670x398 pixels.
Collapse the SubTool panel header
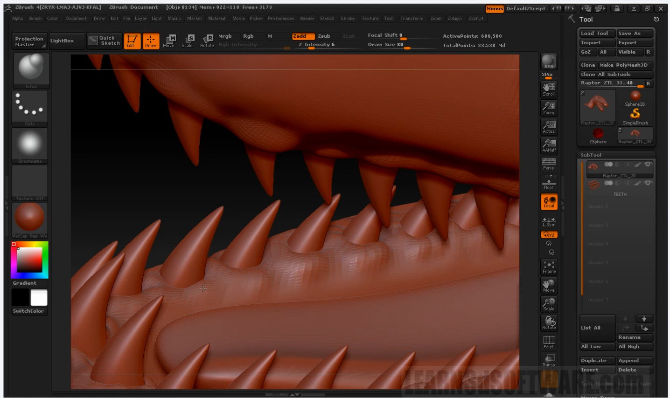click(x=591, y=155)
